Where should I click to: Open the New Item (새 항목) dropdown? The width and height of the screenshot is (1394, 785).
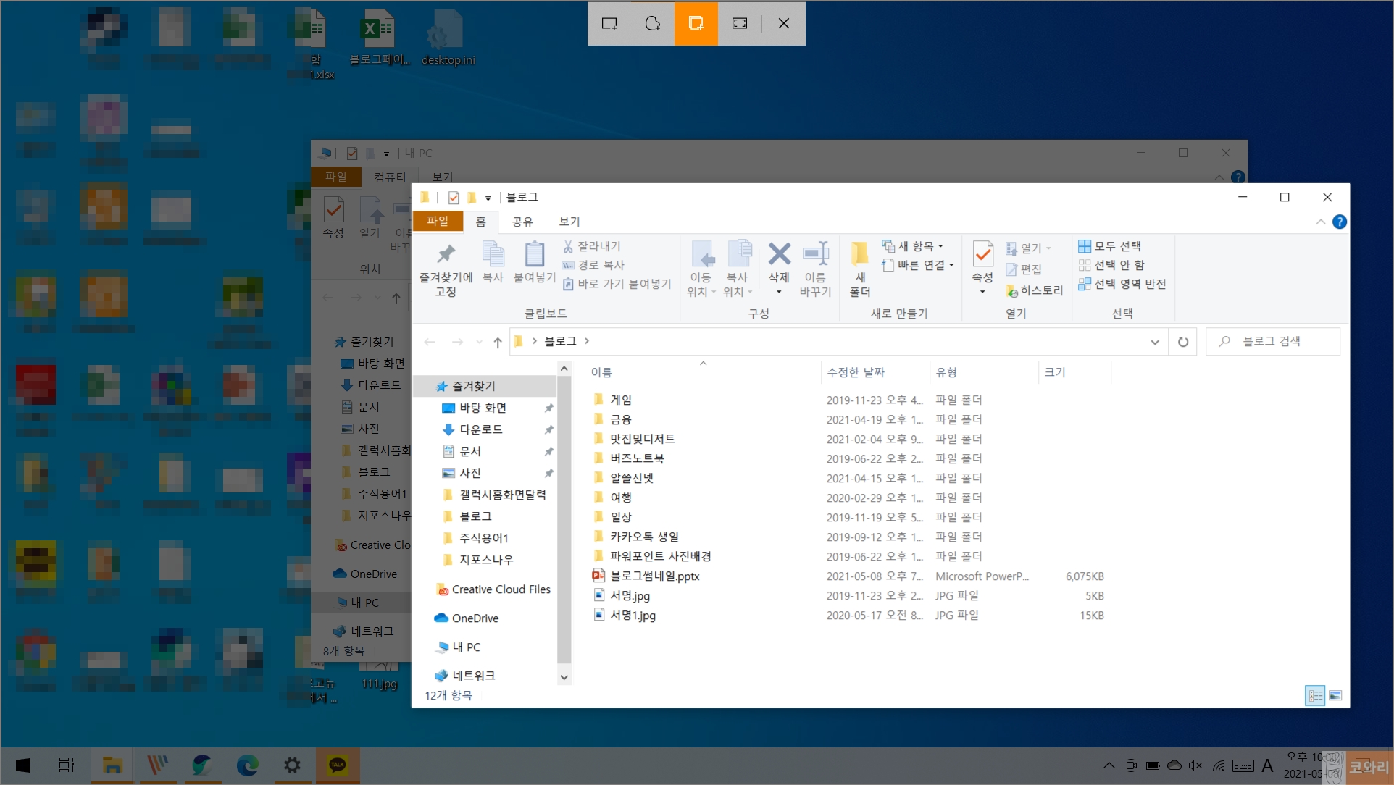[913, 246]
